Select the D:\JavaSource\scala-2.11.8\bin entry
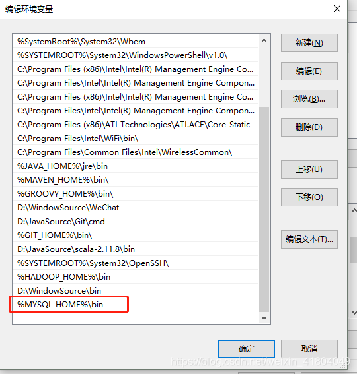The width and height of the screenshot is (357, 374). click(136, 249)
